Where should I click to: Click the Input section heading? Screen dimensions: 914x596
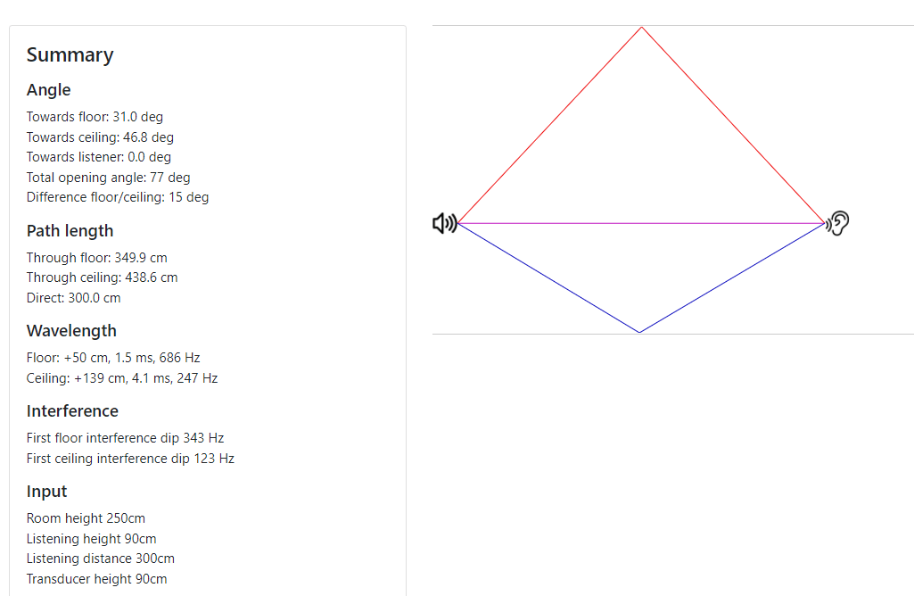[x=46, y=492]
